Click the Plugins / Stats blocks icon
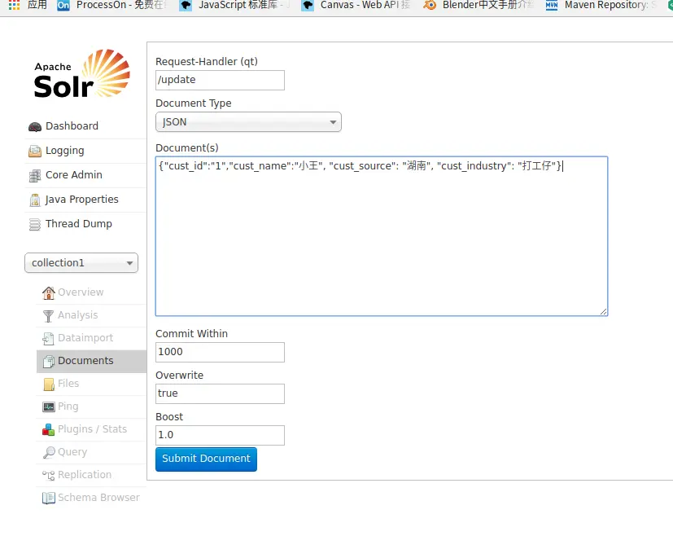This screenshot has width=673, height=536. coord(49,429)
